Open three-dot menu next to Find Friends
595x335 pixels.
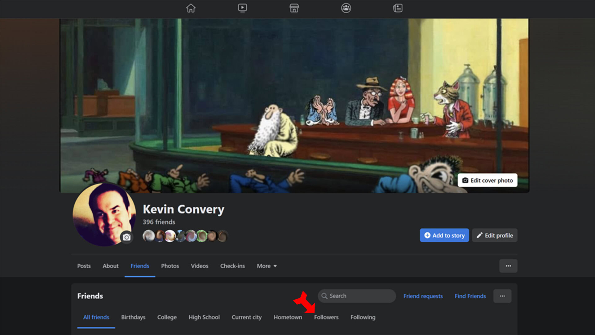pyautogui.click(x=502, y=296)
